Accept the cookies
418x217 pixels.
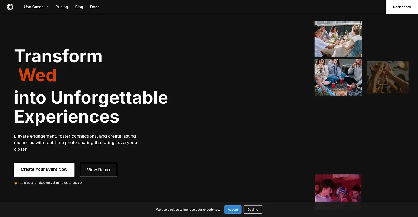233,210
